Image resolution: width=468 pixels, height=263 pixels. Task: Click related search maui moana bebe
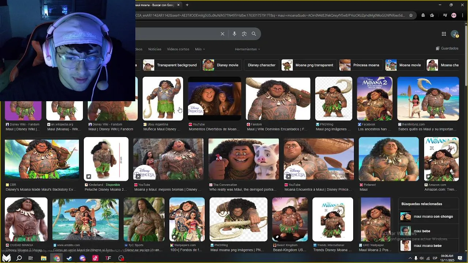pos(428,246)
